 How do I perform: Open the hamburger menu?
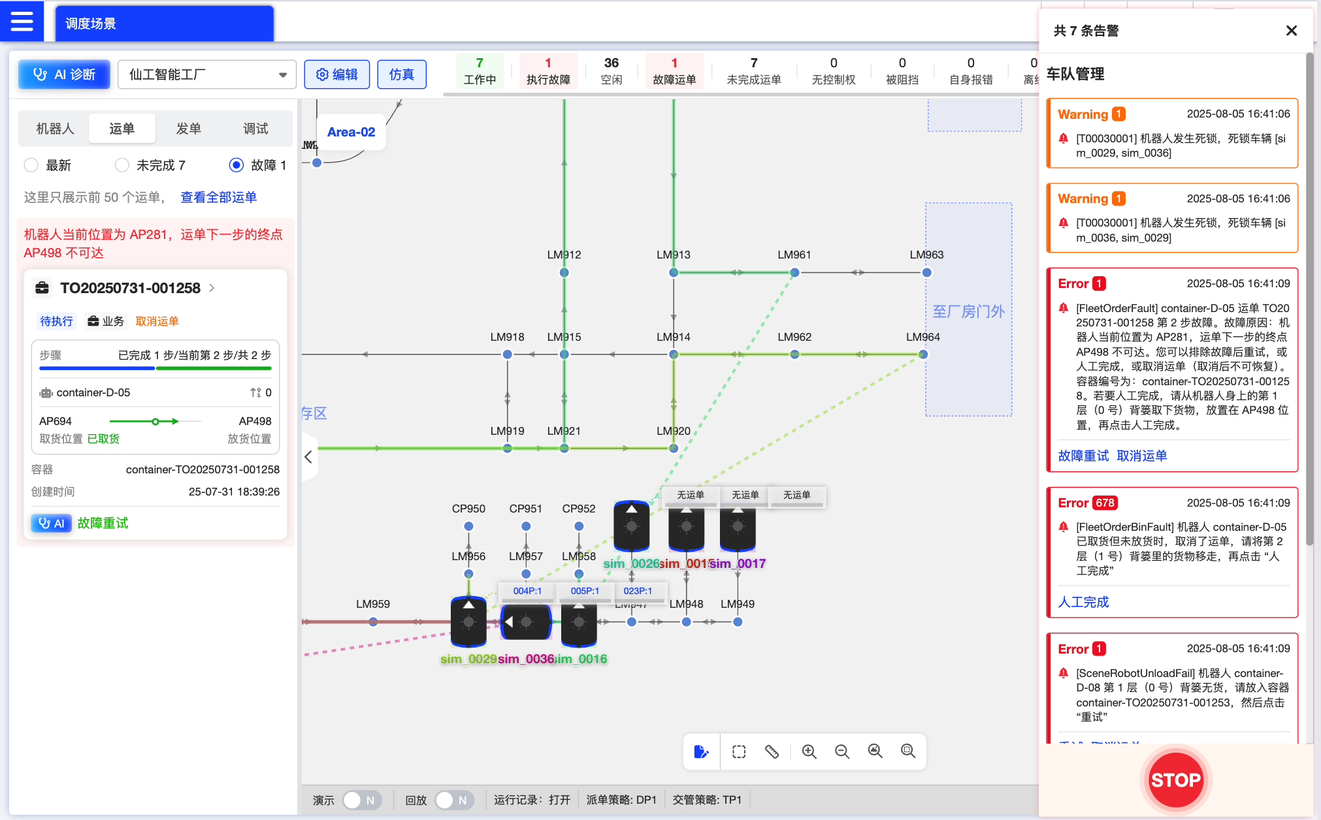coord(22,21)
